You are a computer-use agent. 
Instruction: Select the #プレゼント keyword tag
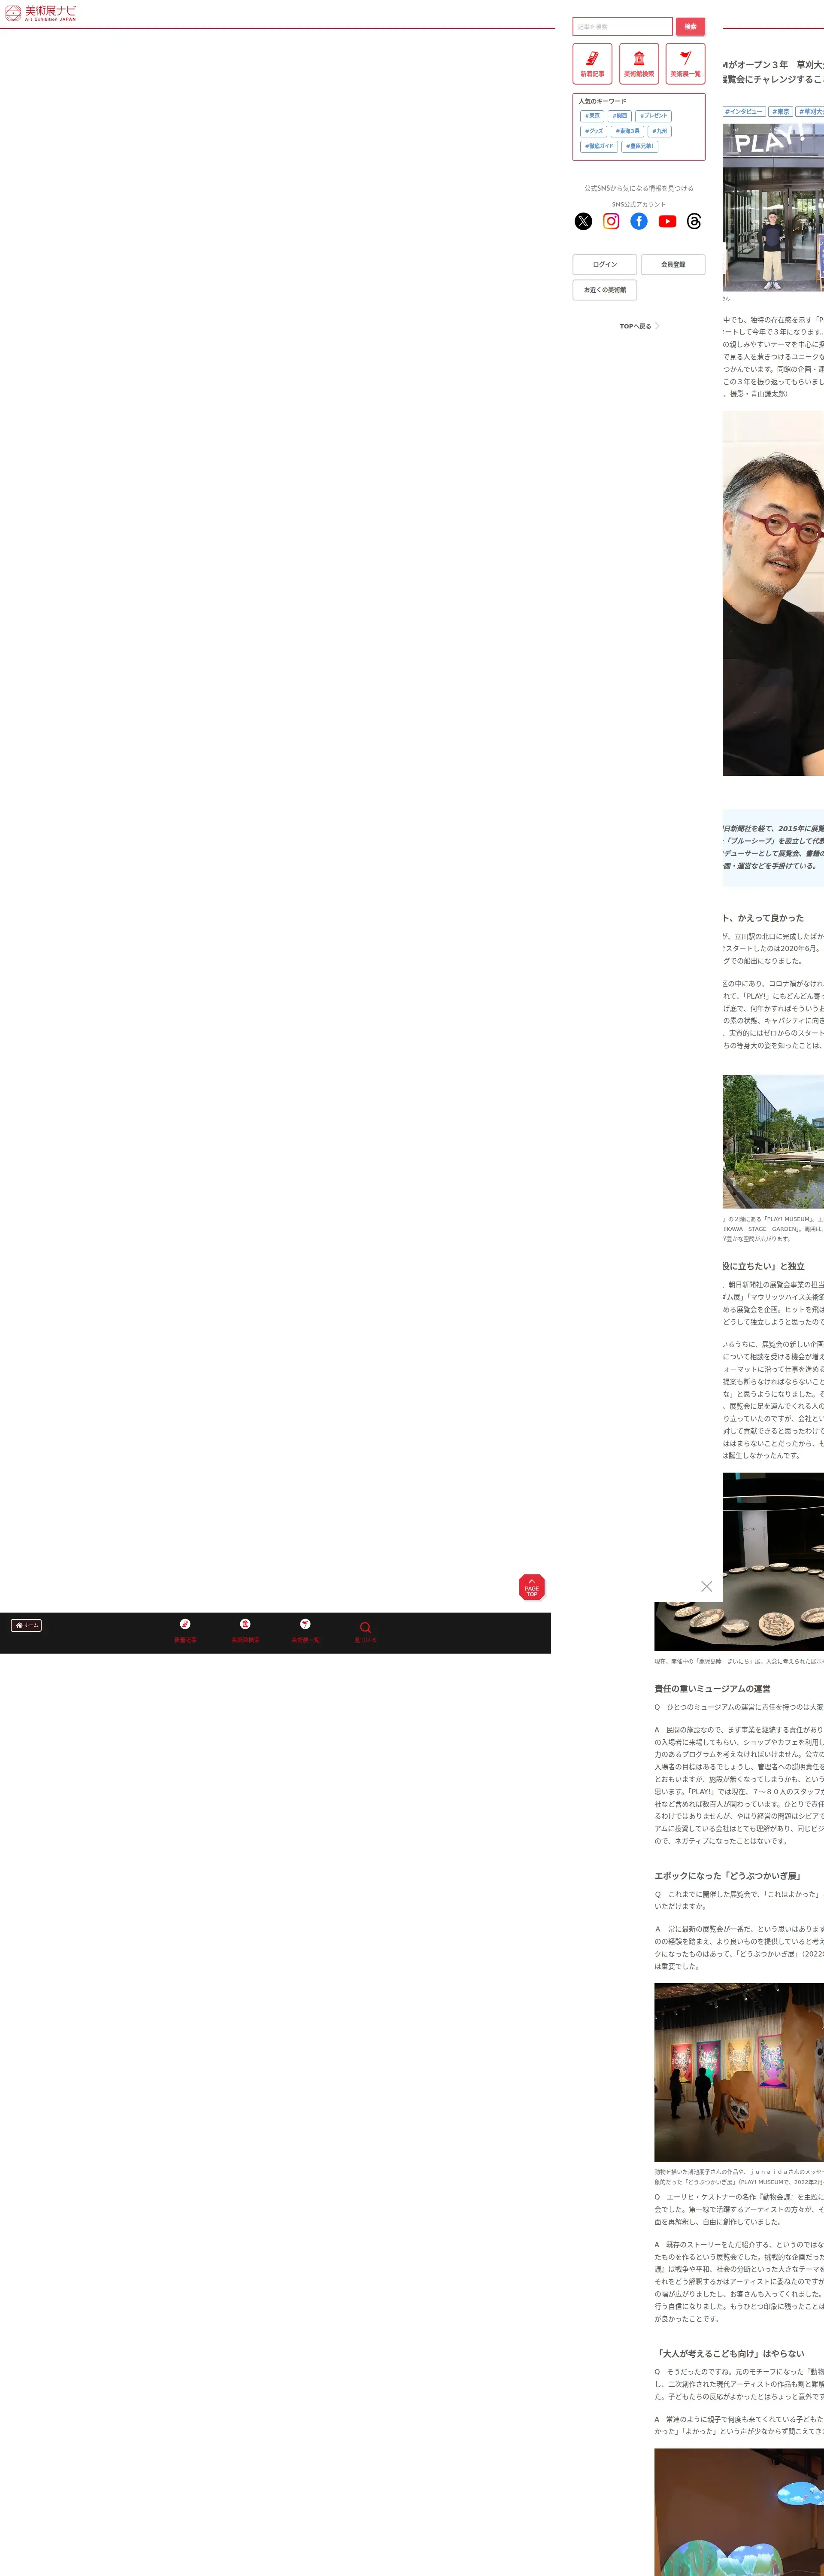click(x=655, y=116)
